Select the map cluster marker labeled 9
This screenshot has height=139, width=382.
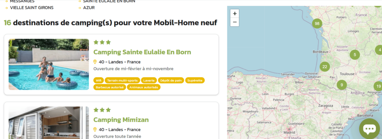(342, 85)
